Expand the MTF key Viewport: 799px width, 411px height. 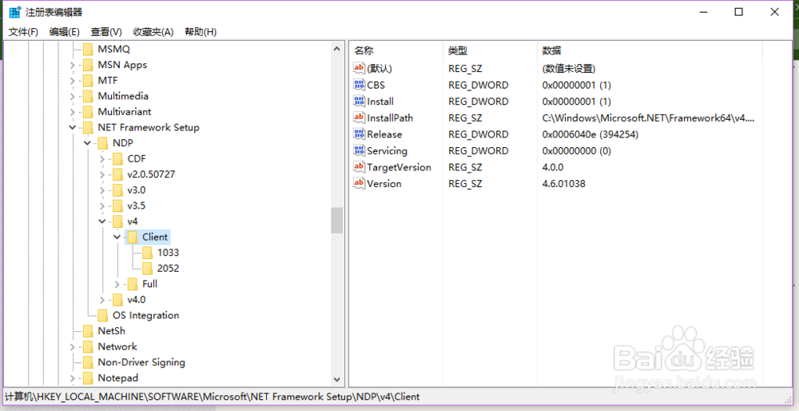point(73,81)
